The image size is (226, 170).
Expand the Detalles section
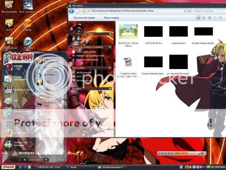[110, 89]
